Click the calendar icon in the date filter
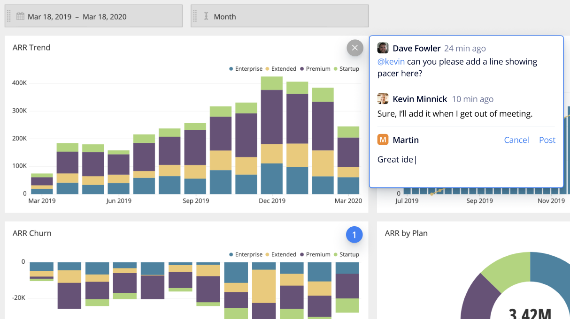The height and width of the screenshot is (319, 570). (19, 15)
